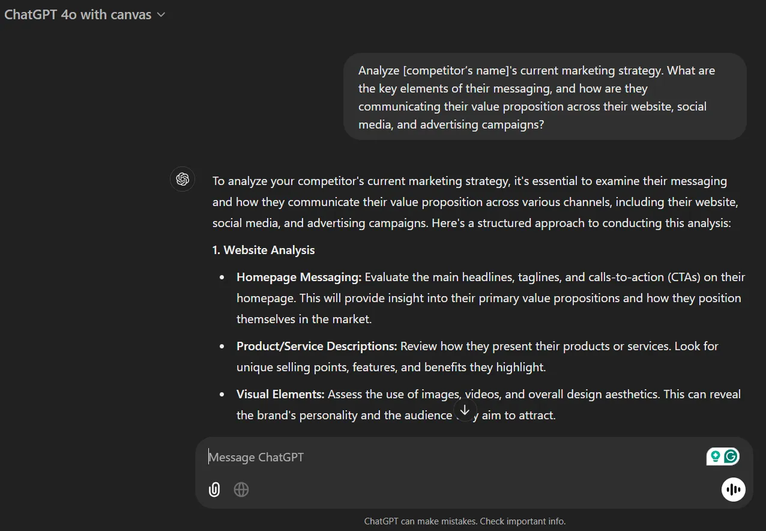Start voice mode with the waveform button

click(733, 490)
